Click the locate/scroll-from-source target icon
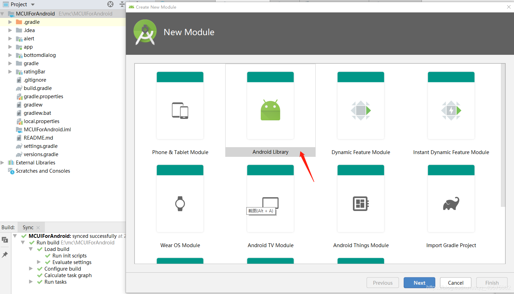Viewport: 514px width, 294px height. [110, 4]
